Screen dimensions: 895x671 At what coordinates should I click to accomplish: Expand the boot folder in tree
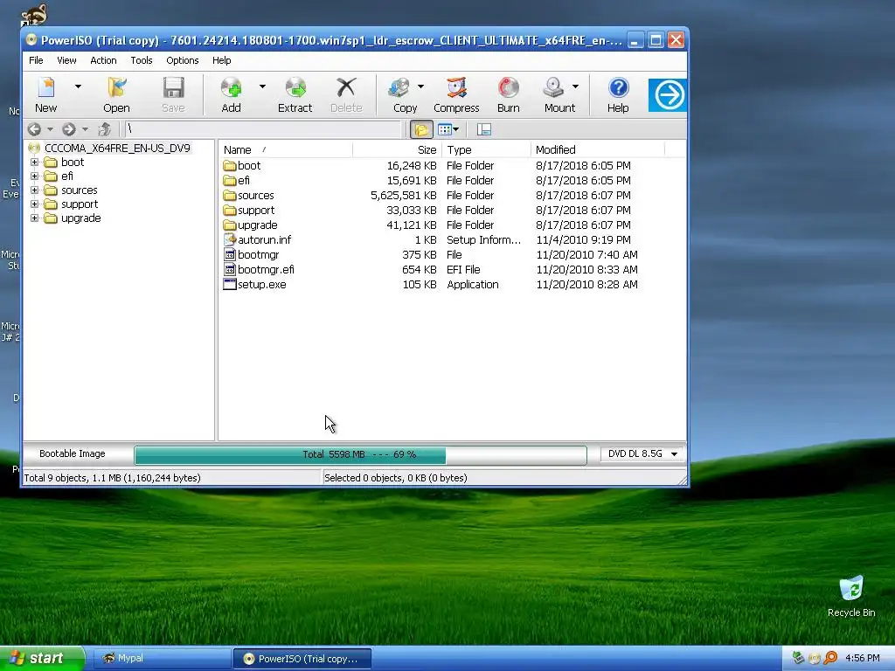coord(34,162)
